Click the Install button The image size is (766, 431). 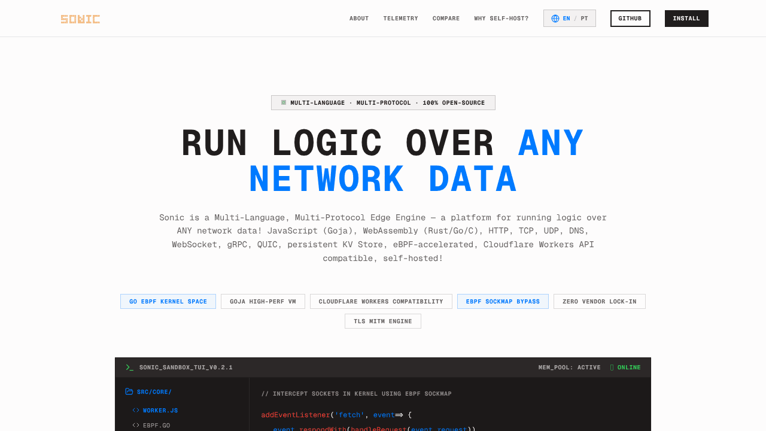coord(686,19)
